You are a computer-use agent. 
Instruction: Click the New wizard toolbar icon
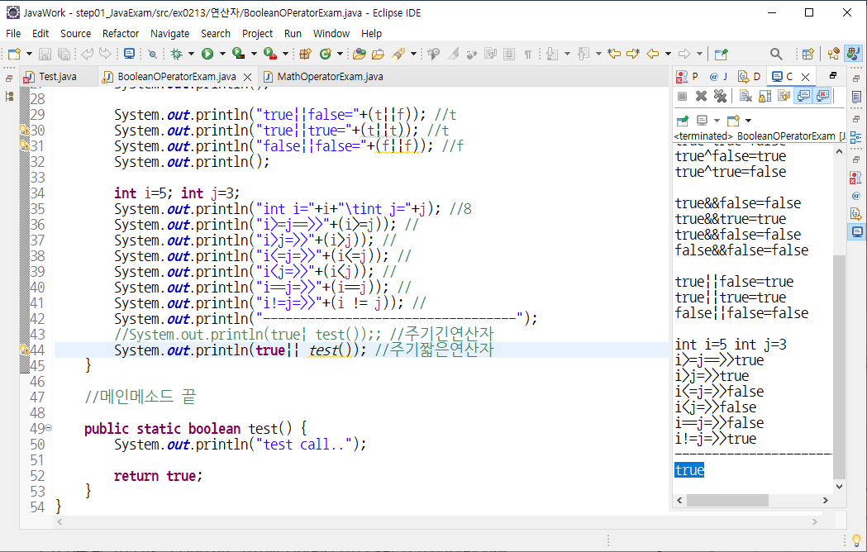[x=14, y=54]
